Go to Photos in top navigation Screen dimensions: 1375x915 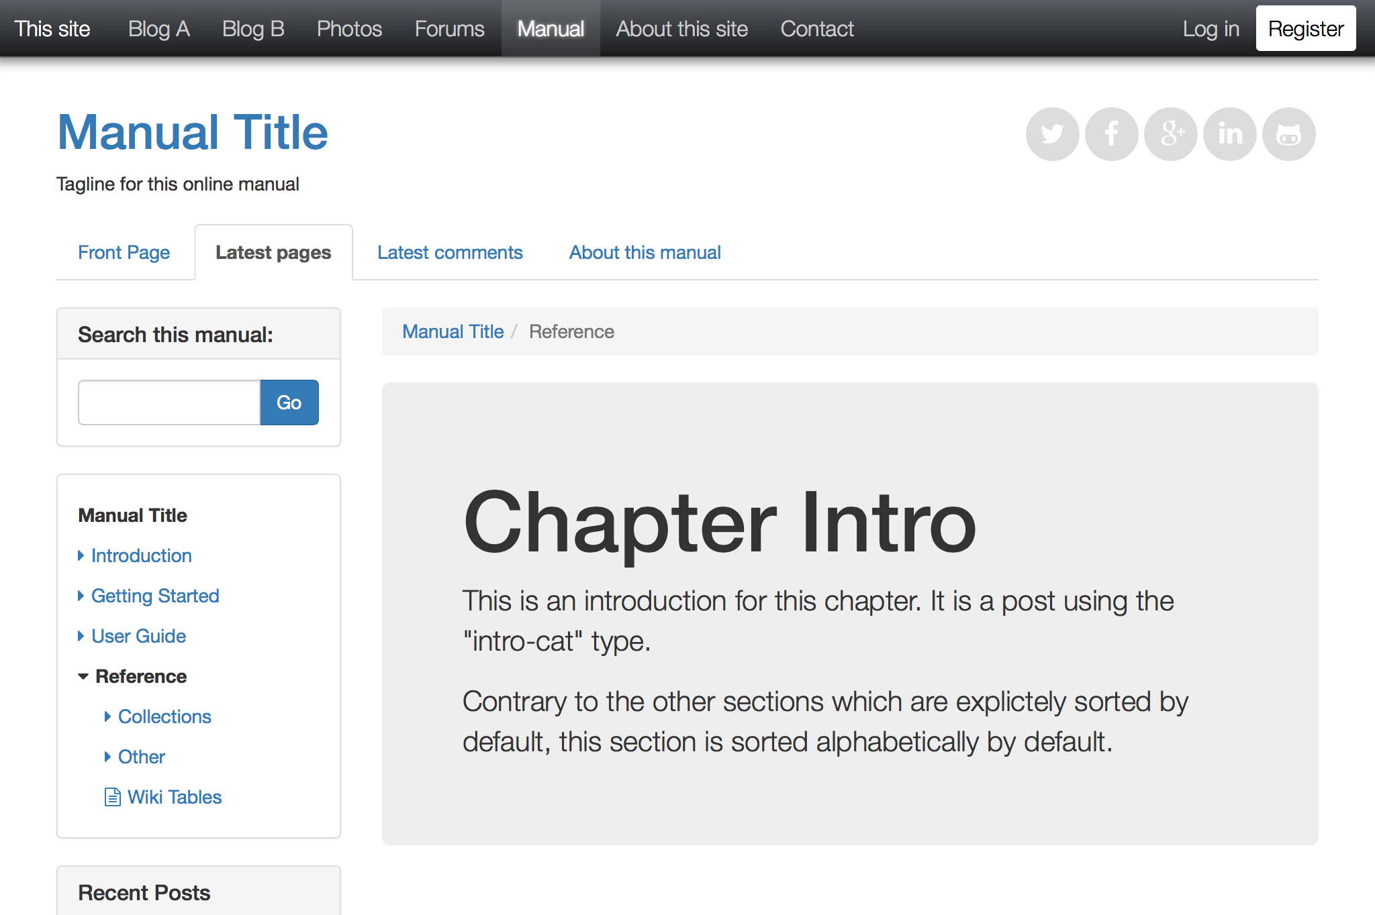349,29
